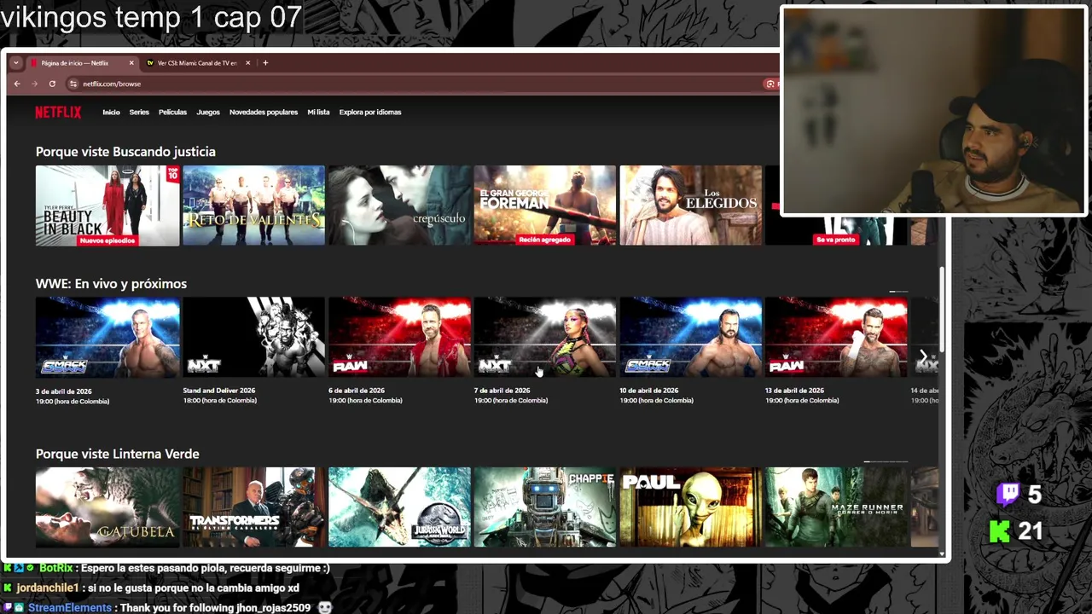Click the browser forward arrow
1092x614 pixels.
tap(34, 84)
